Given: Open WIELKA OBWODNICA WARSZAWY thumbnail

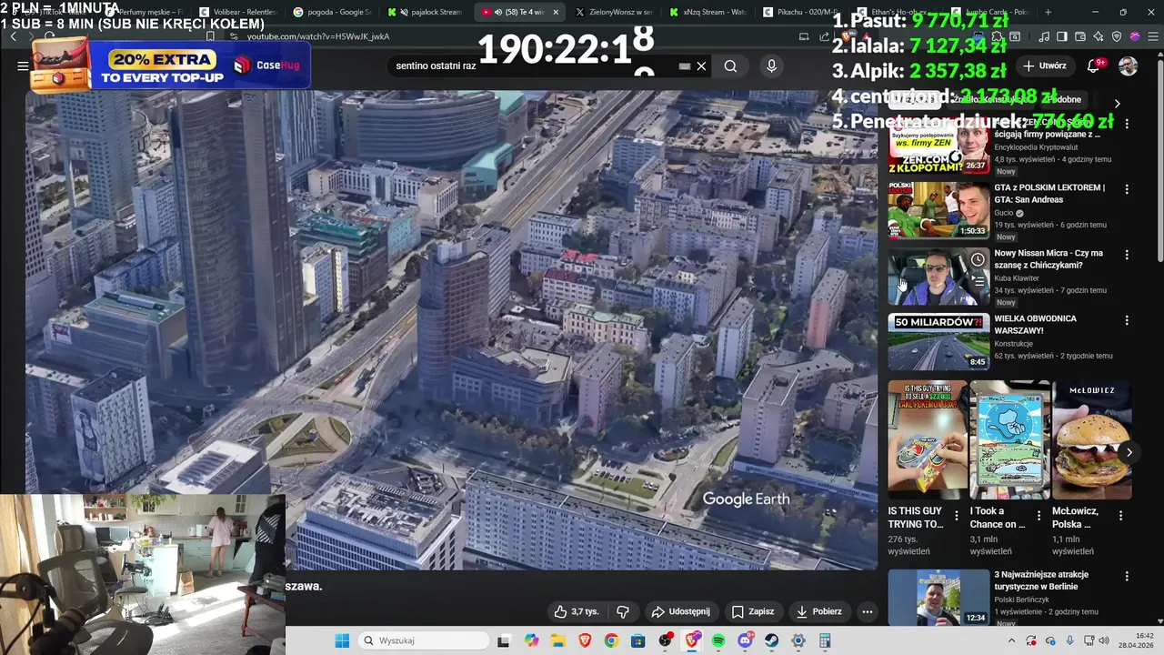Looking at the screenshot, I should [x=938, y=341].
